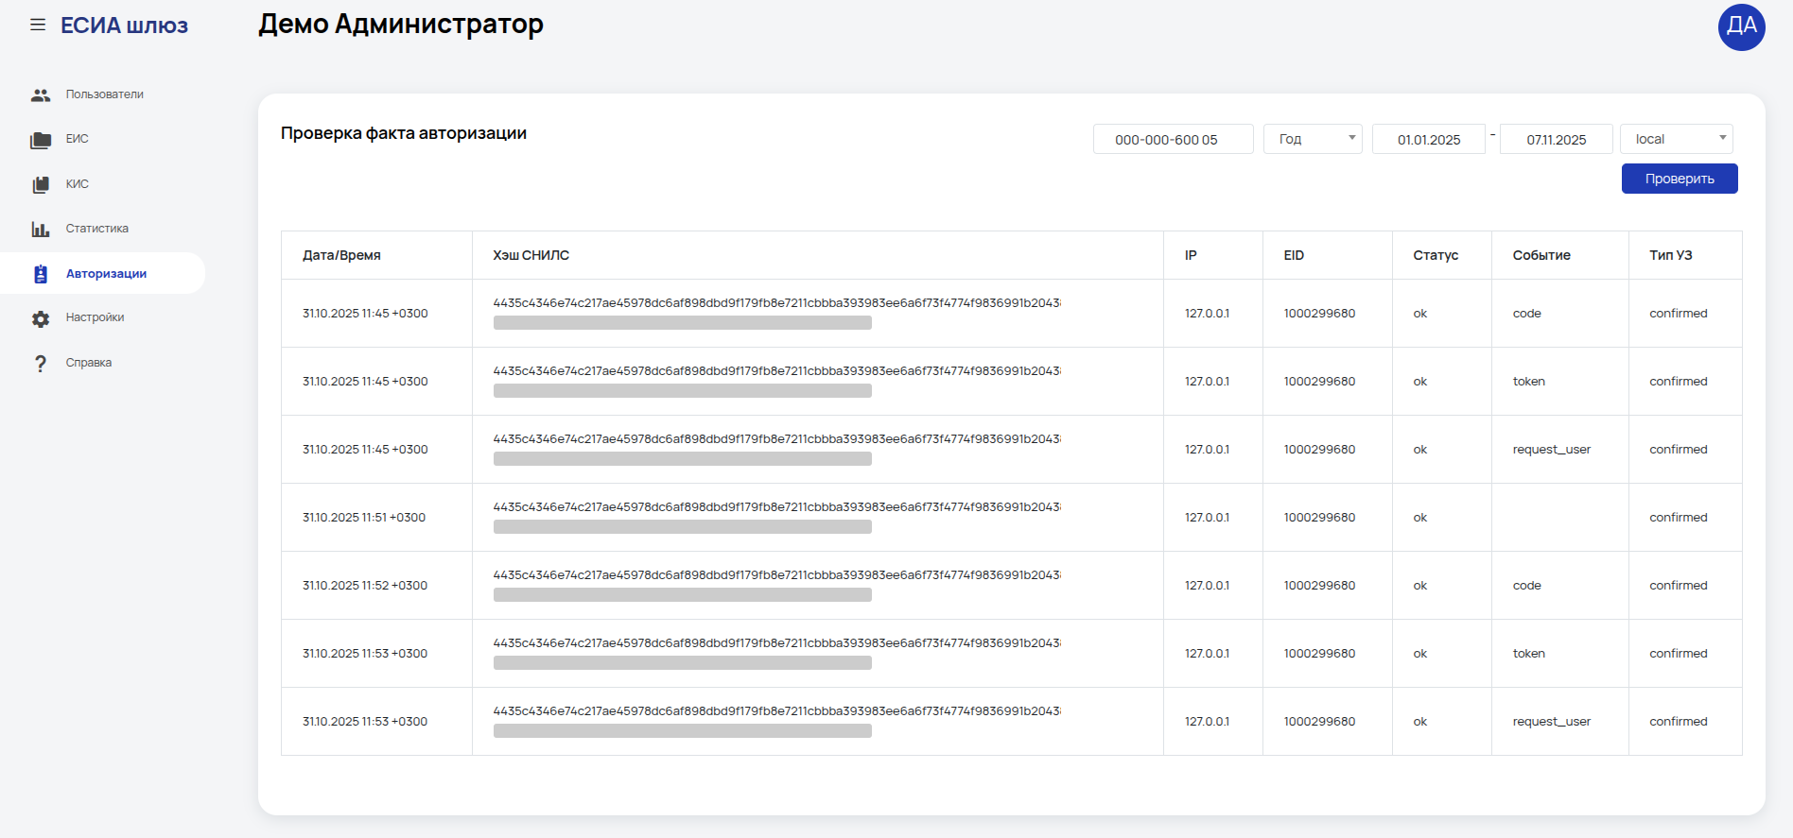Toggle the hamburger menu icon

38,25
